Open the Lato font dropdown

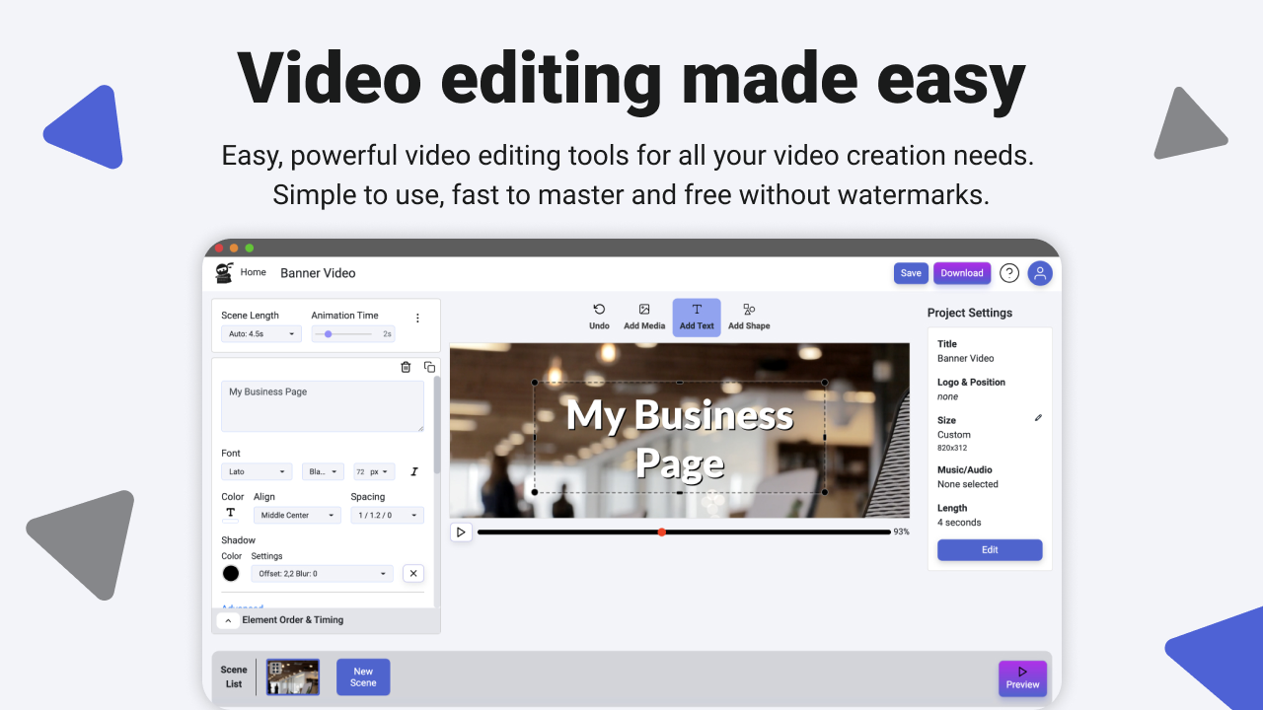(x=257, y=472)
